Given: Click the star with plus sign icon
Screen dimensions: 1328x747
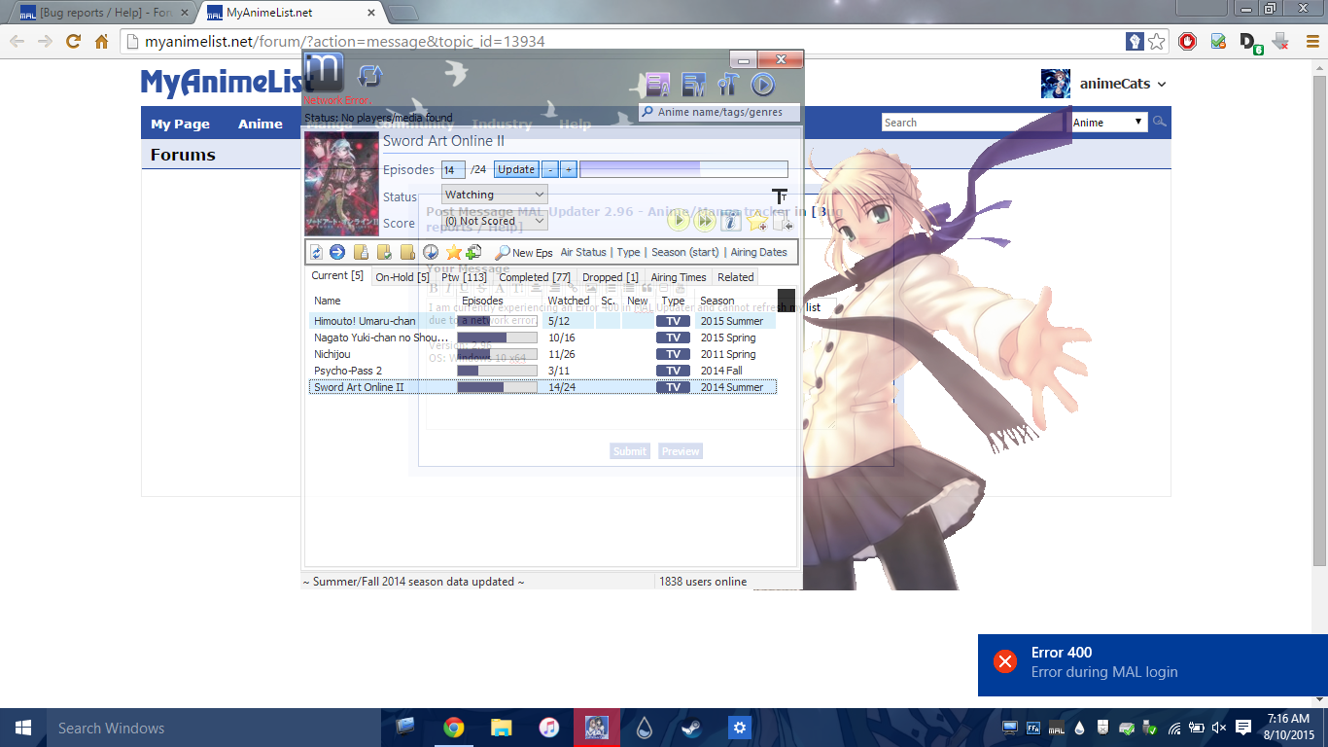Looking at the screenshot, I should [x=757, y=221].
